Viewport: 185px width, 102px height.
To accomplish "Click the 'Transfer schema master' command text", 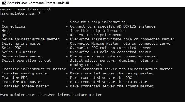I will click(x=25, y=86).
